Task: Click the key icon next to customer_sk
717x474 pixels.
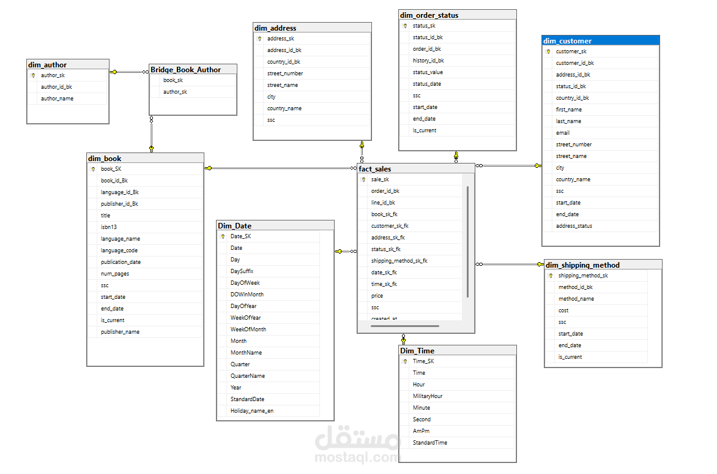Action: click(x=549, y=51)
